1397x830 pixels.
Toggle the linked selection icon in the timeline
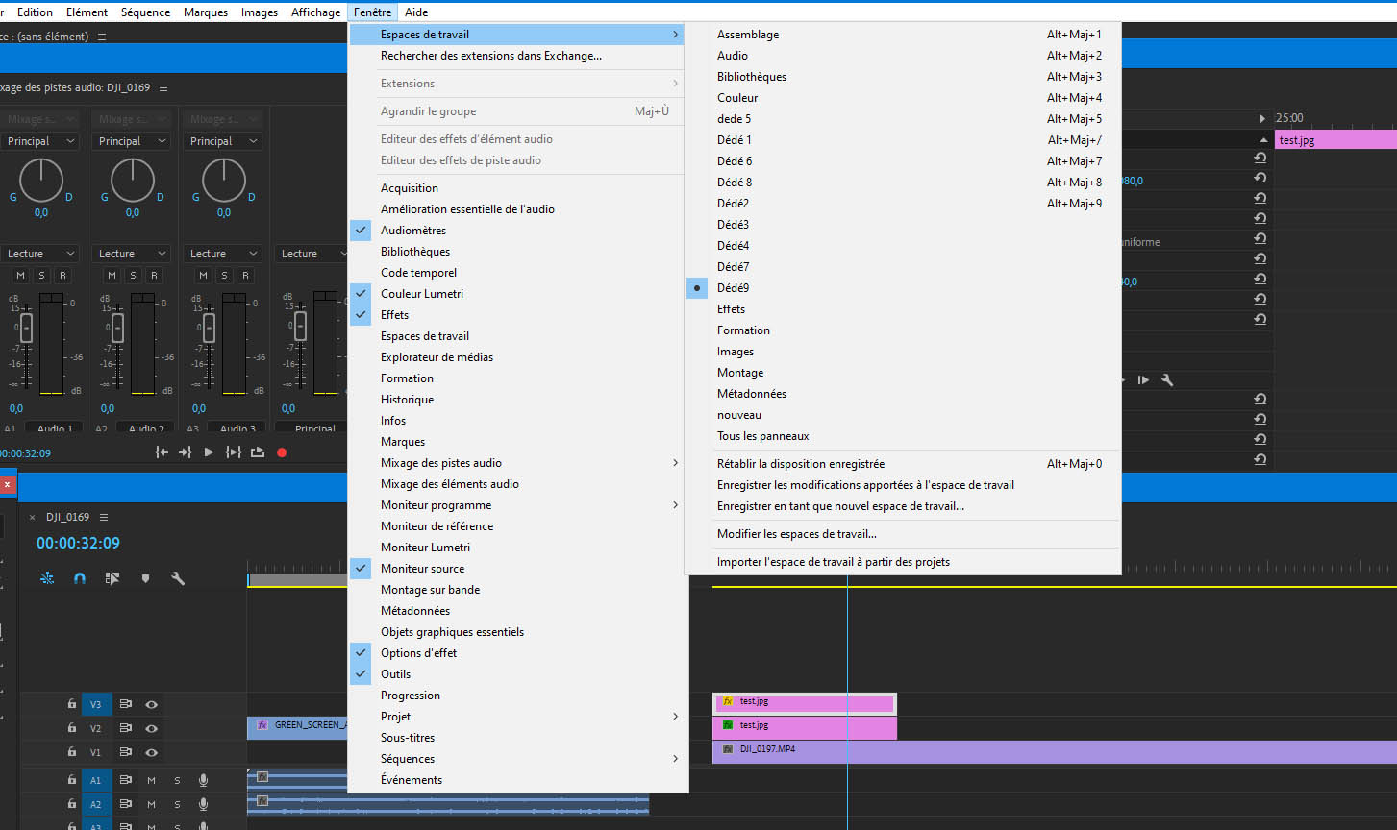coord(112,578)
